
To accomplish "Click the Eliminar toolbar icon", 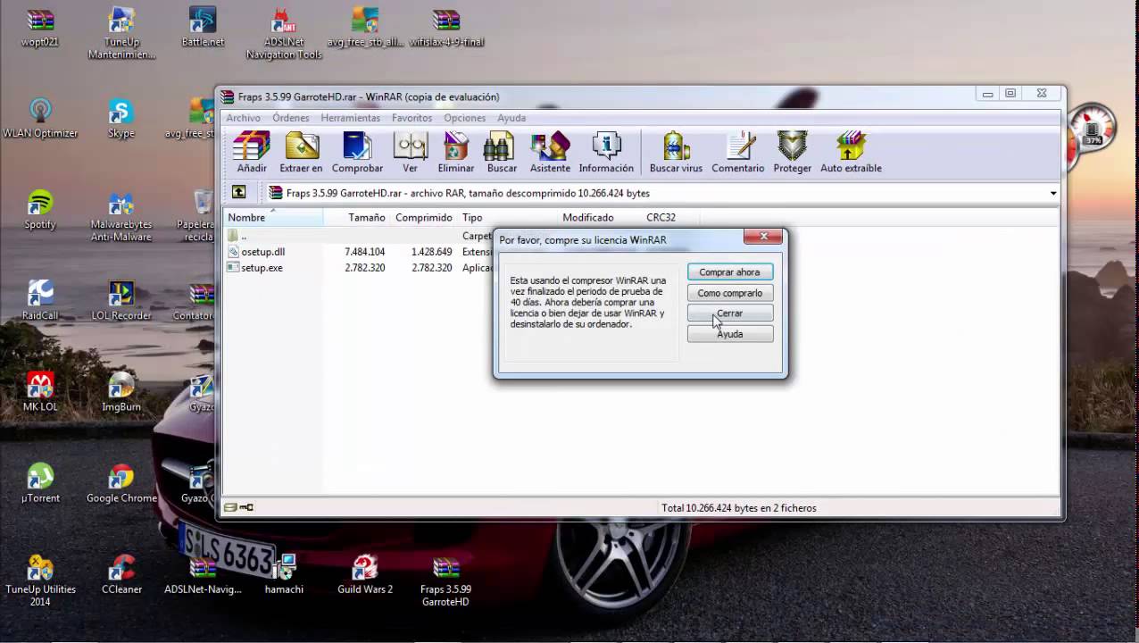I will (456, 152).
